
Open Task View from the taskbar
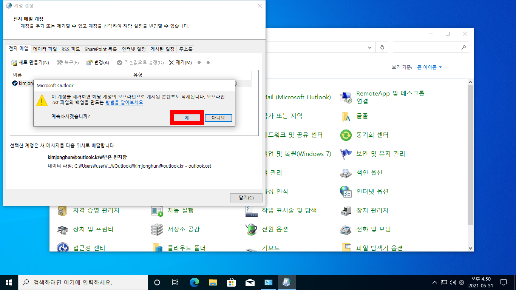coord(175,282)
